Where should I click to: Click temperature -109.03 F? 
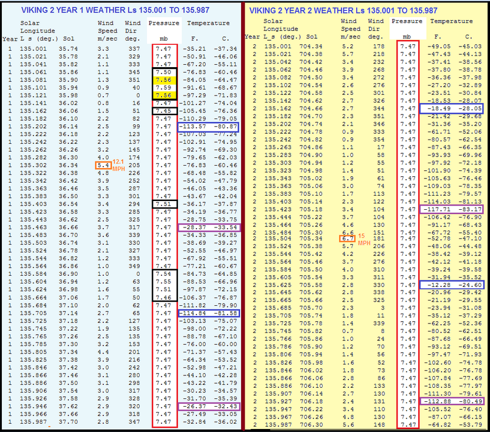437,186
